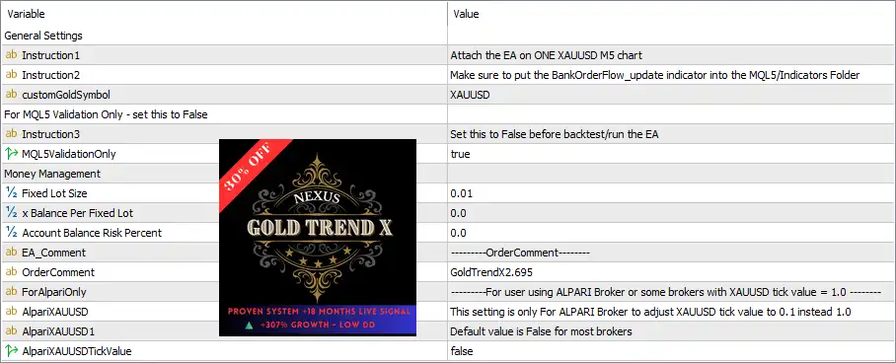Select the ForAlpariOnly variable name

pyautogui.click(x=53, y=292)
